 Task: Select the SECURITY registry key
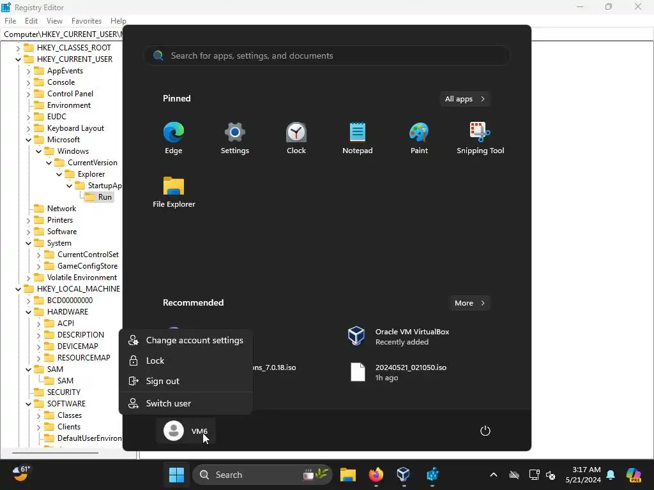[63, 392]
